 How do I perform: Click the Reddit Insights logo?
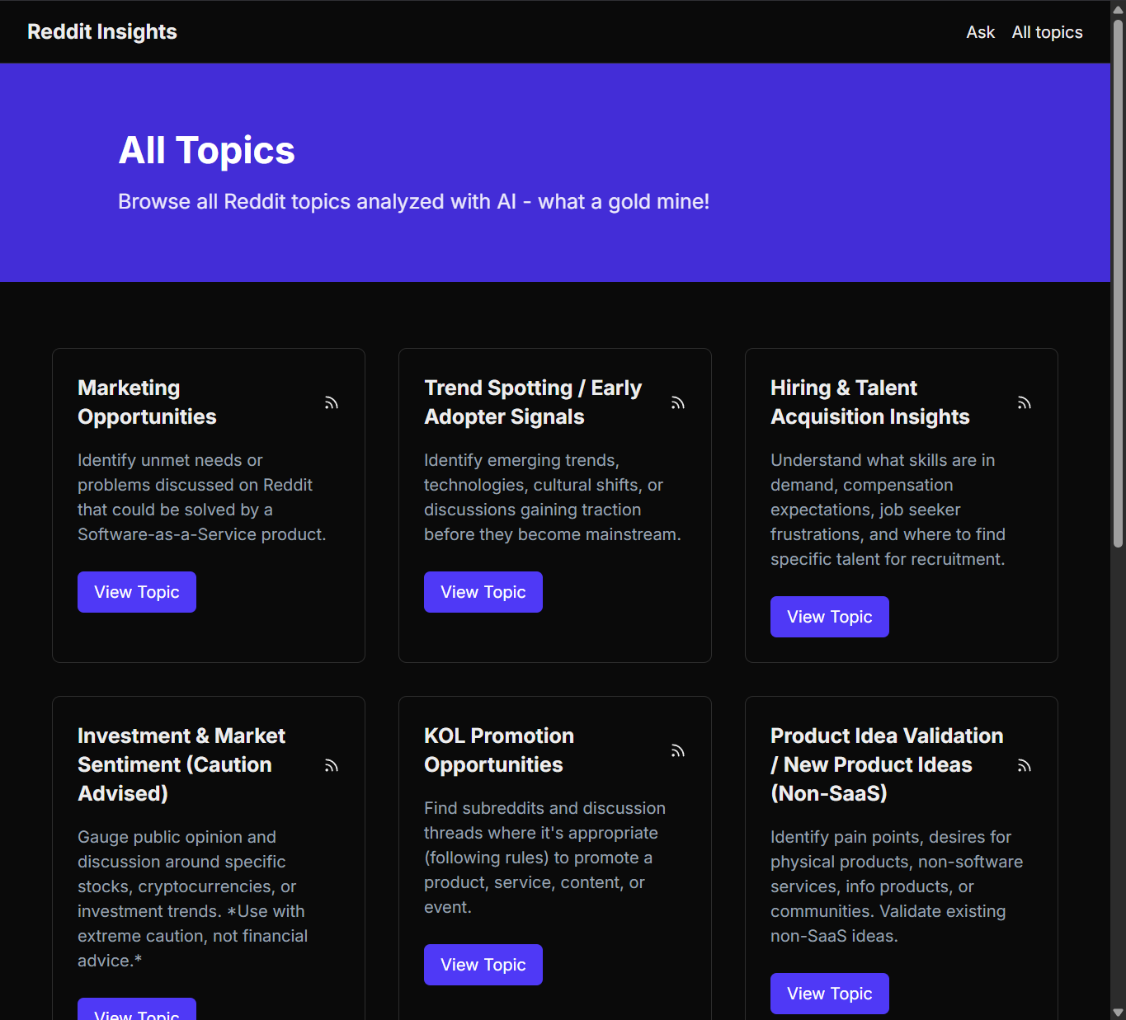(x=101, y=31)
